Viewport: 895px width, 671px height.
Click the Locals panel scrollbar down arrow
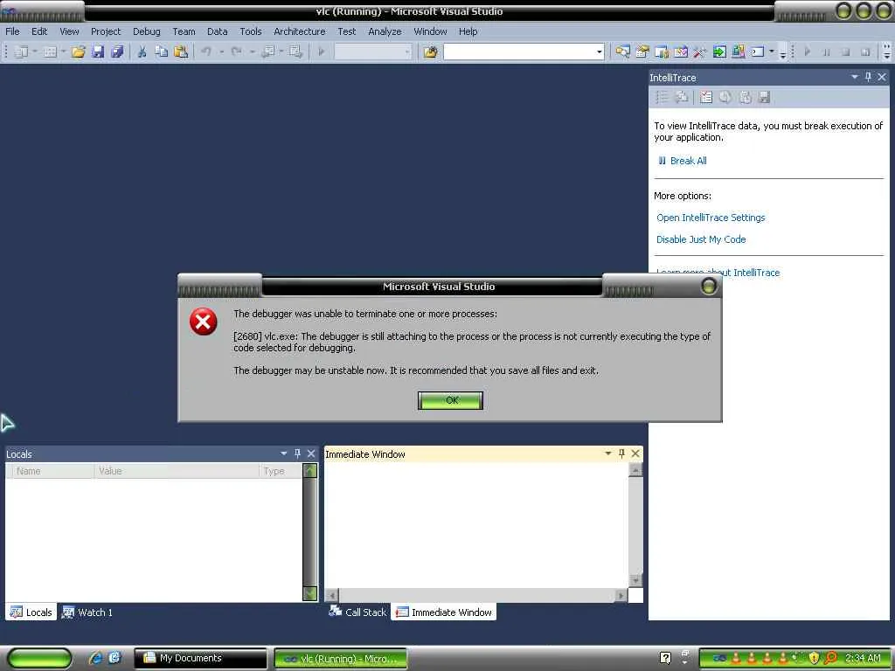point(310,594)
